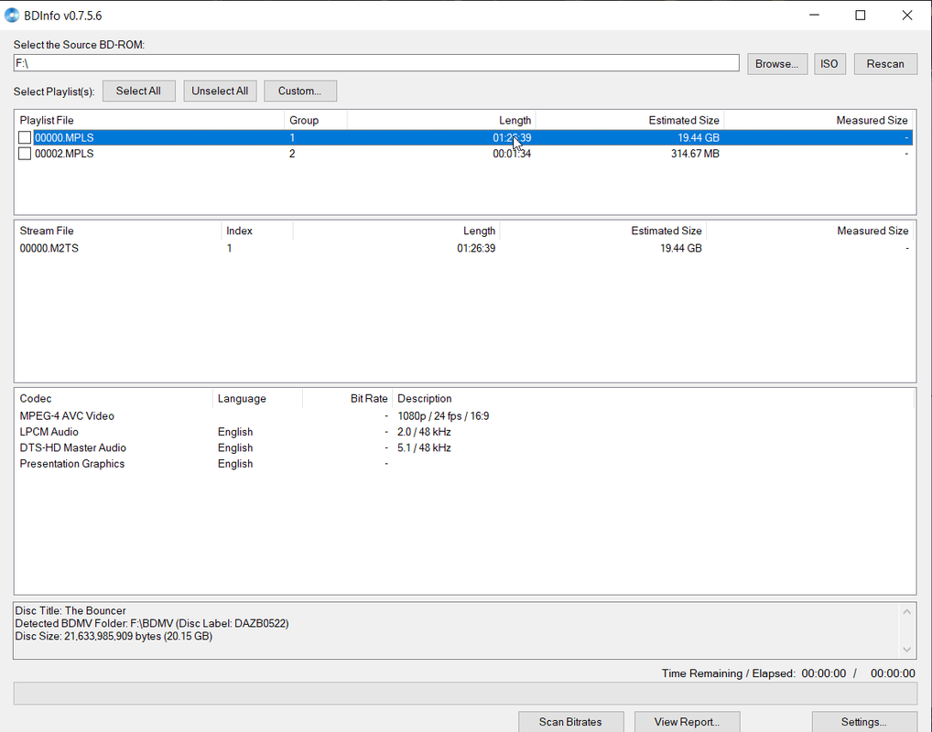Click the 314.67 MB estimated size cell
This screenshot has width=932, height=732.
pos(695,154)
